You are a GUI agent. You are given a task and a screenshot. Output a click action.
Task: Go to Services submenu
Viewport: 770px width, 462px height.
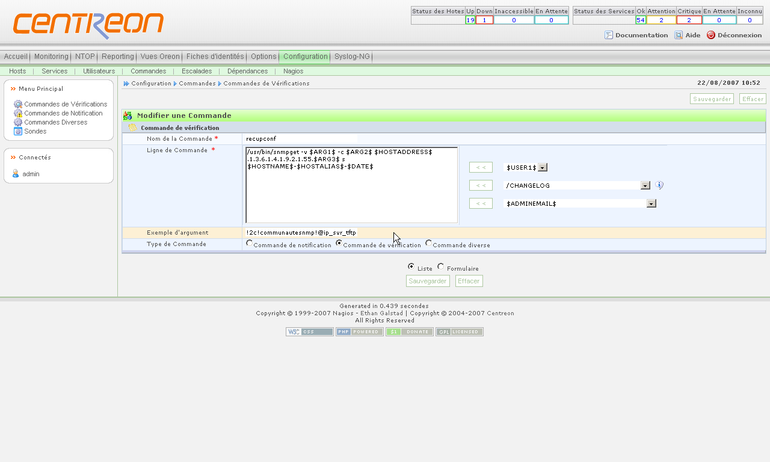pos(55,71)
